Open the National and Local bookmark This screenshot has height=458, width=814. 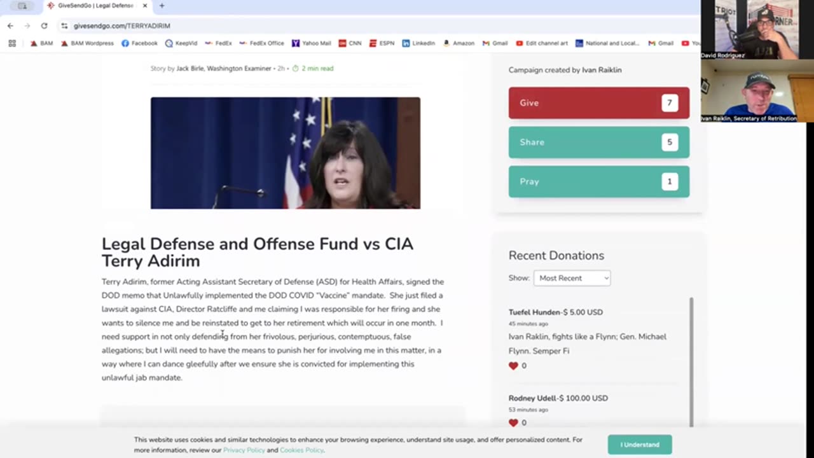(x=607, y=43)
